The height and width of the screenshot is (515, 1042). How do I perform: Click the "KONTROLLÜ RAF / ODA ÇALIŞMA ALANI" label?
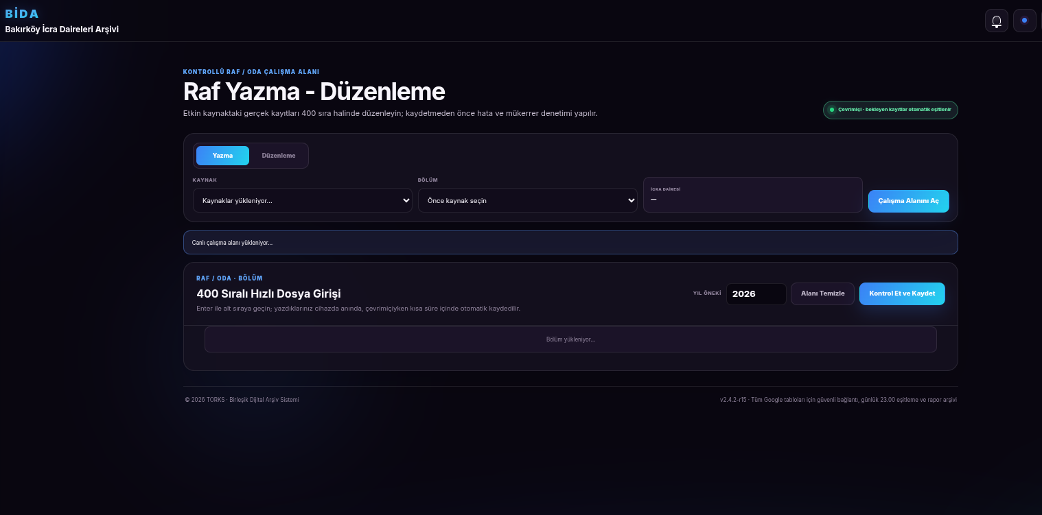[251, 72]
